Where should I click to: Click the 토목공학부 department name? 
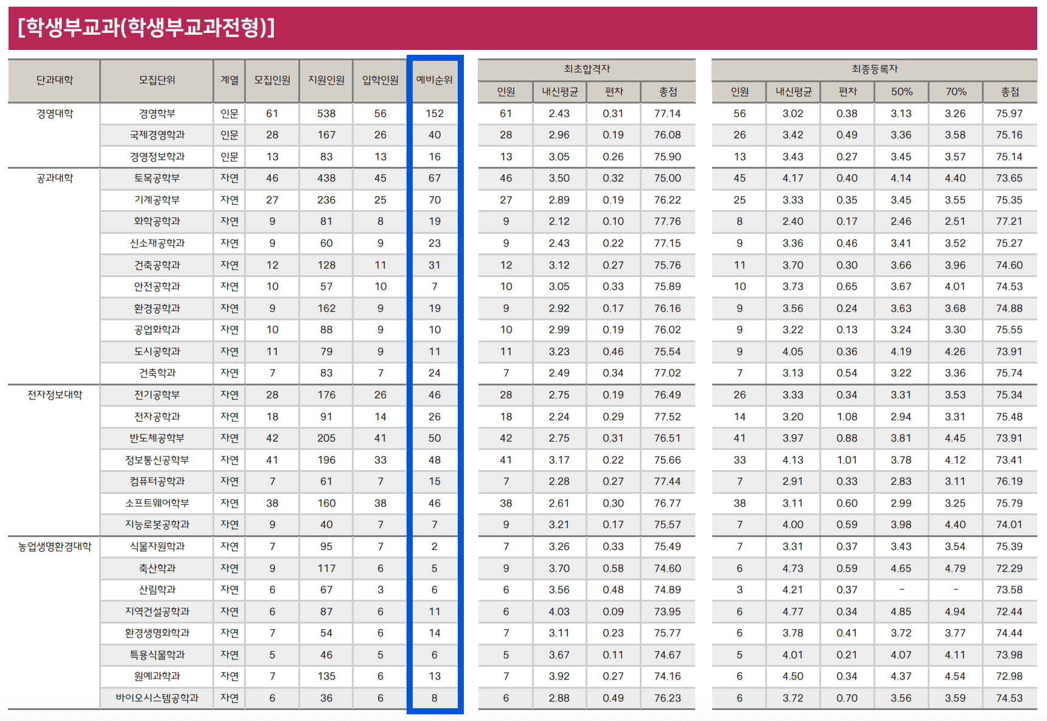click(157, 178)
